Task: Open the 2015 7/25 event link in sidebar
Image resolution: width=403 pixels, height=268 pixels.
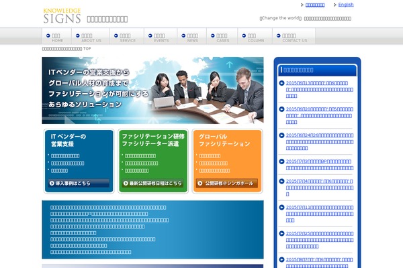Action: point(320,240)
